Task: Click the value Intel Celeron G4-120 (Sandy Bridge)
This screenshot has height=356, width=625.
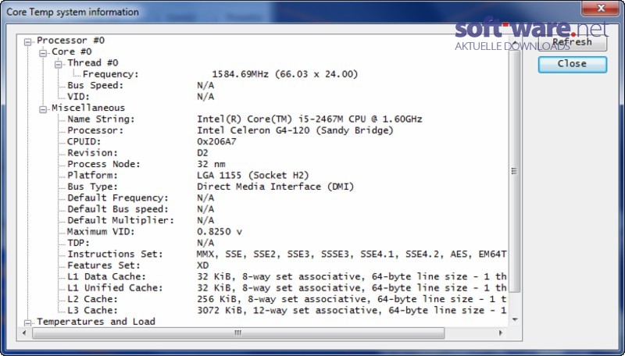Action: point(295,130)
